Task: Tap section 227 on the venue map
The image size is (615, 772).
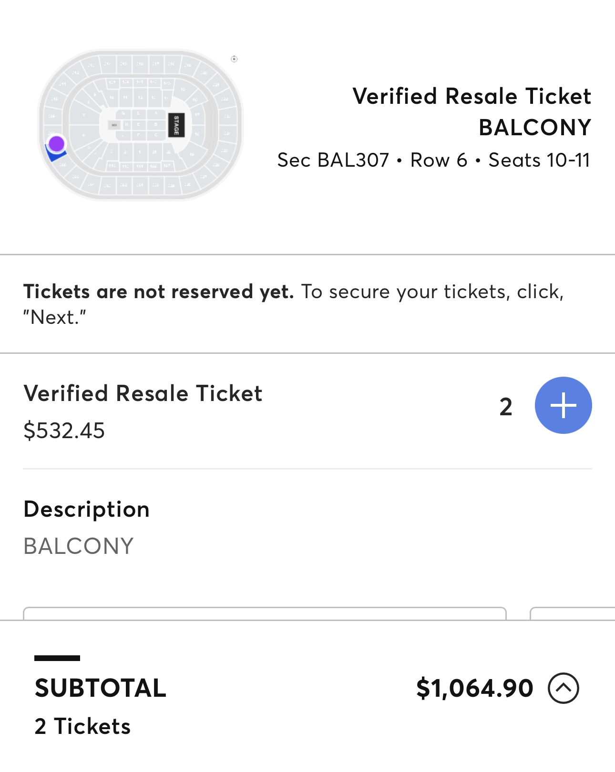Action: coord(204,176)
